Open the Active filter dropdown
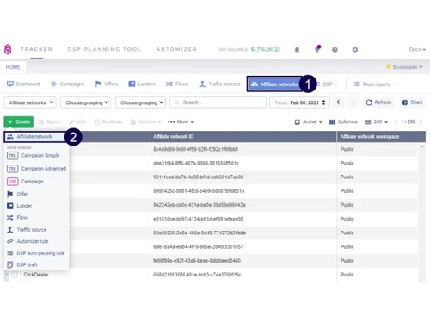 (x=309, y=122)
